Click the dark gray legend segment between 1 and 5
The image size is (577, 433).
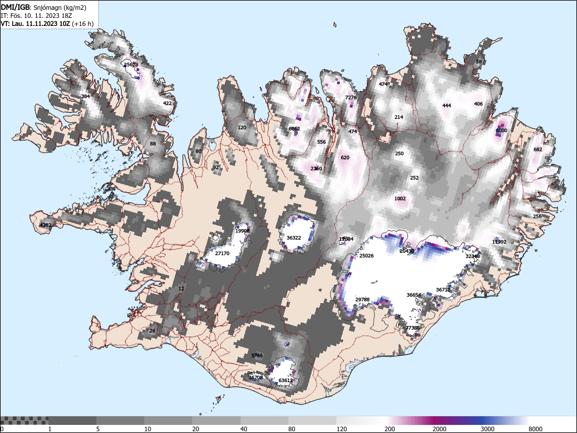click(72, 420)
